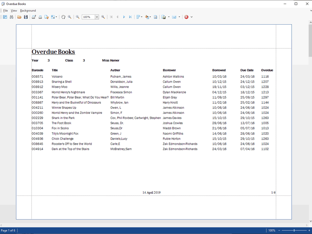Click the minus zoom button in status bar

tap(279, 230)
